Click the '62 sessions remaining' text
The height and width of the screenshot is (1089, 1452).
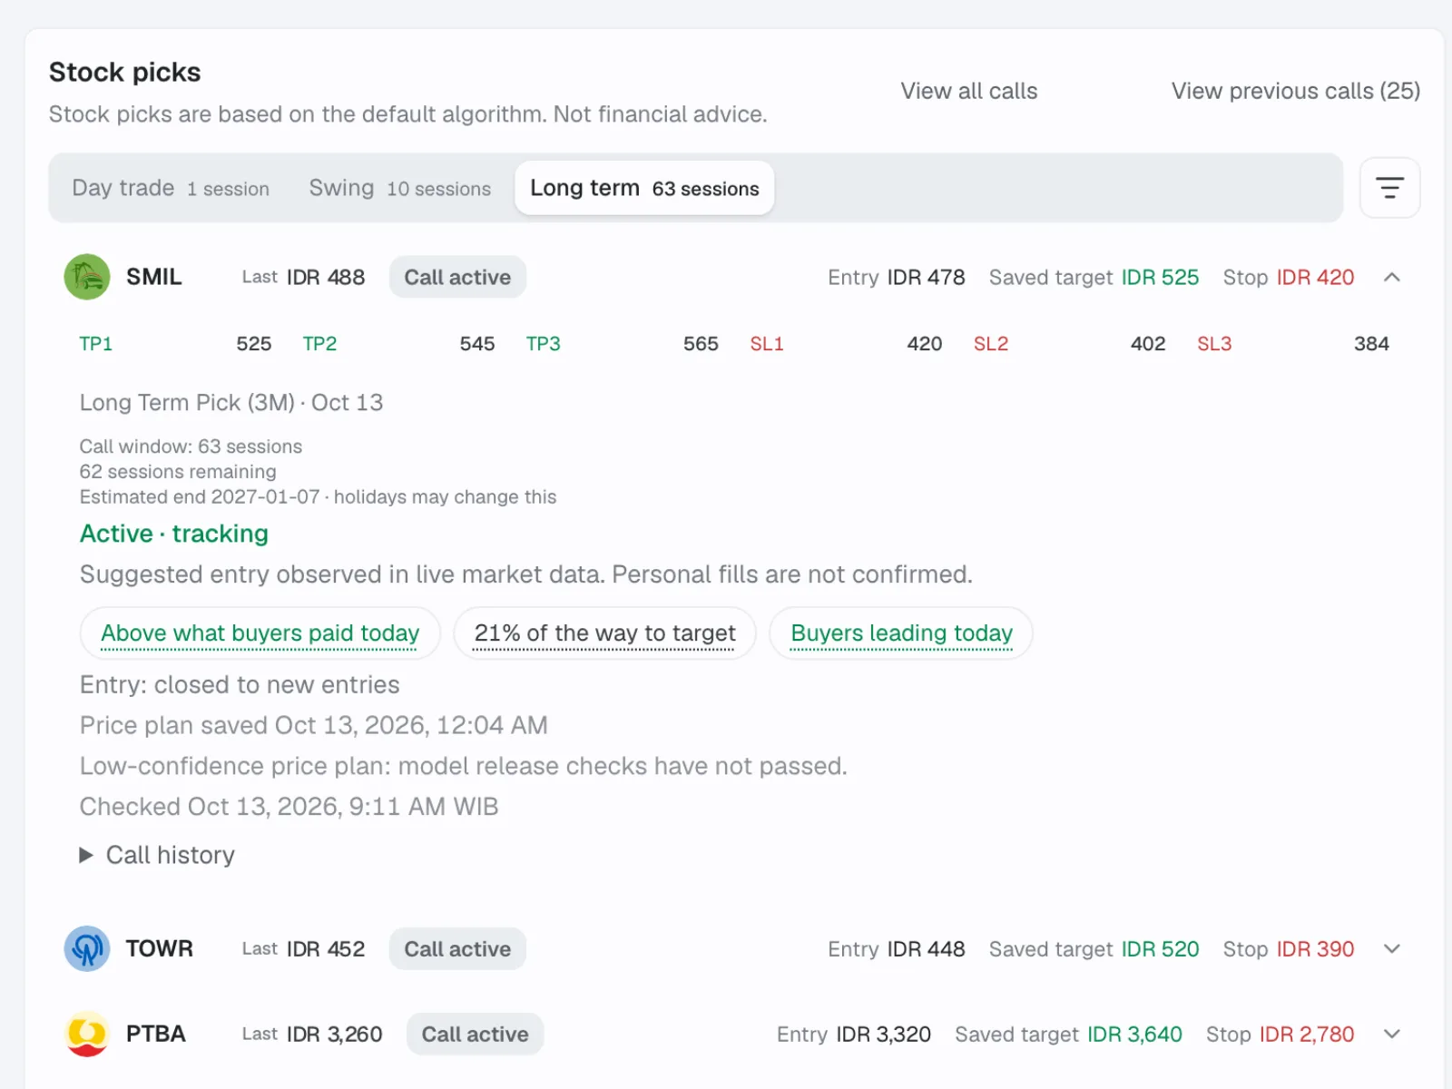(x=178, y=472)
